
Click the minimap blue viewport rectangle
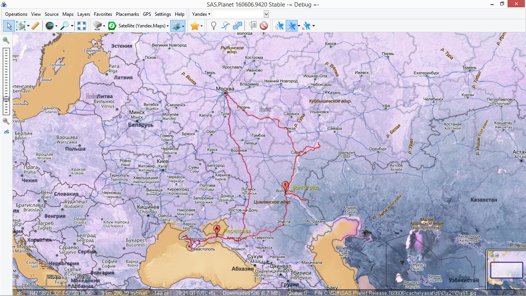(507, 270)
